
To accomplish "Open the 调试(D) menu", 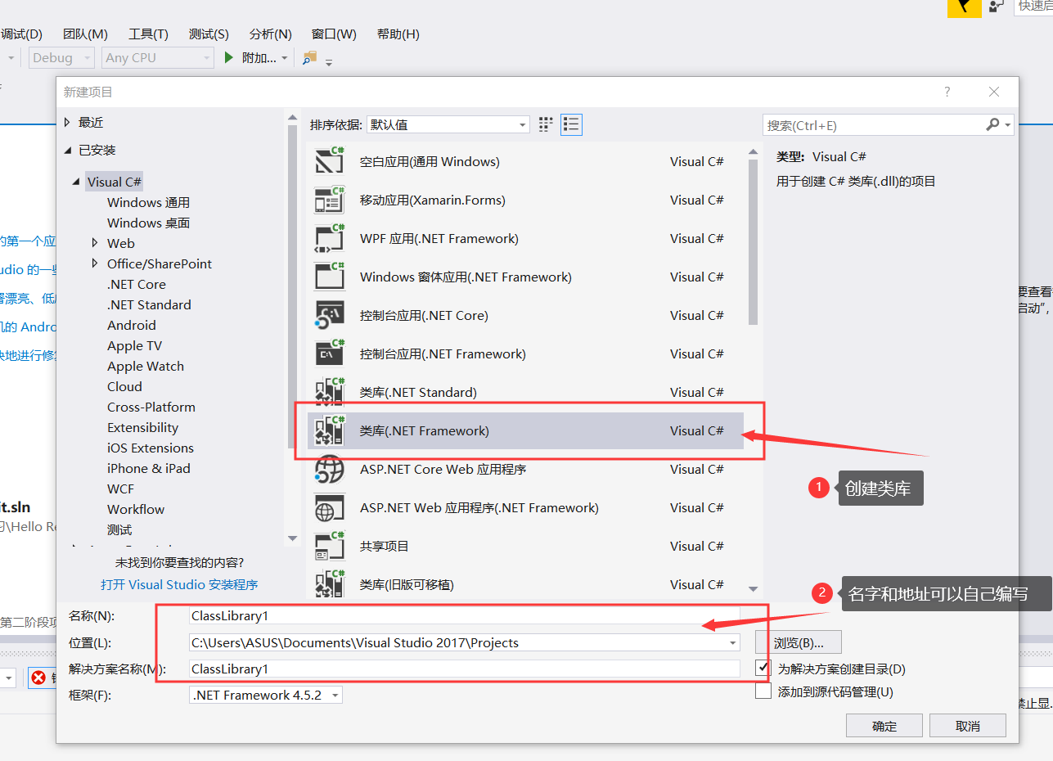I will coord(22,34).
